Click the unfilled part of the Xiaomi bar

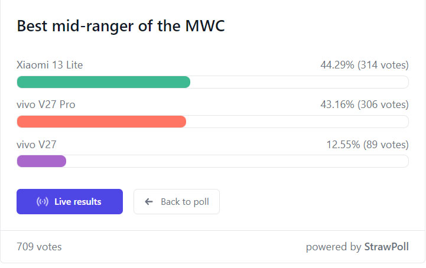tap(298, 82)
